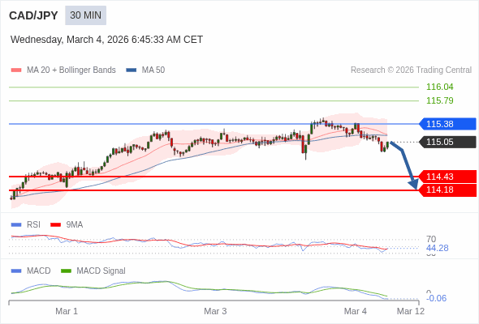Click the MACD Signal legend label
Viewport: 479px width, 324px height.
pos(101,271)
